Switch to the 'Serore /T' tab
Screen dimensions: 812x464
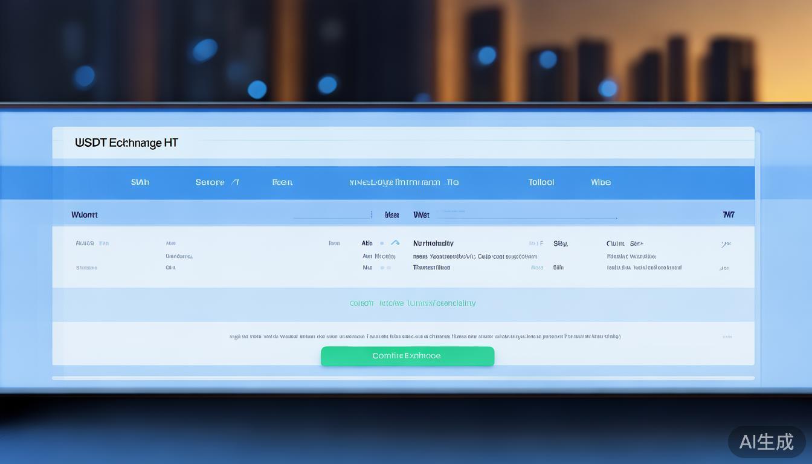[x=217, y=182]
